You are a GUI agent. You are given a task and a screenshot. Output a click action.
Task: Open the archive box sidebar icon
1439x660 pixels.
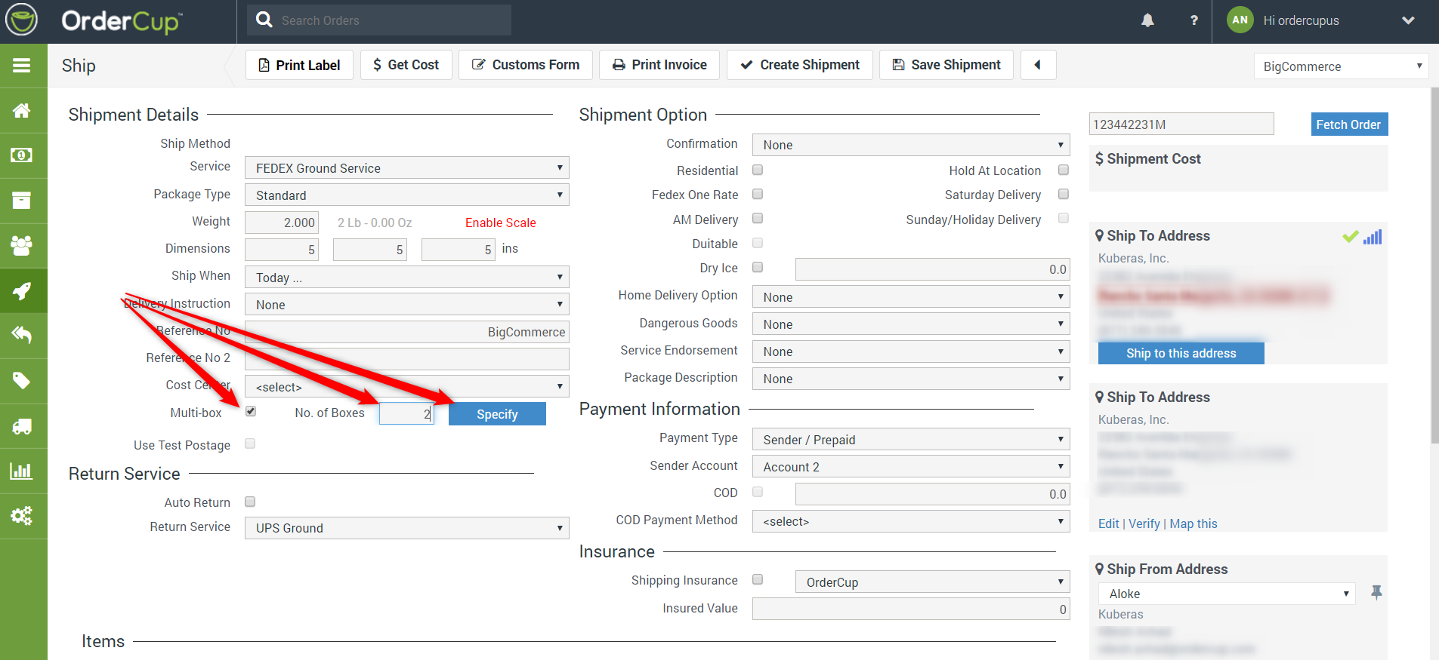22,201
